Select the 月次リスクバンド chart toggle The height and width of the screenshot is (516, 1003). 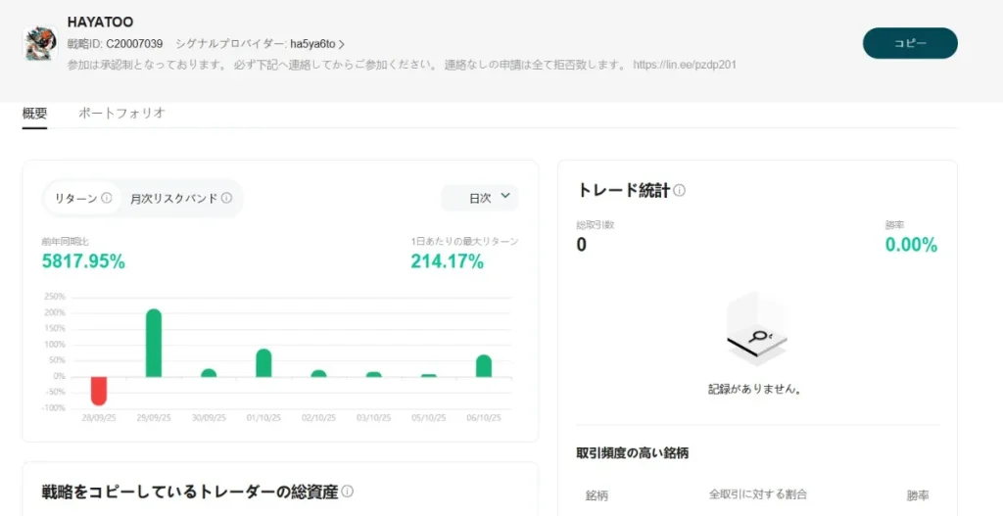tap(181, 198)
